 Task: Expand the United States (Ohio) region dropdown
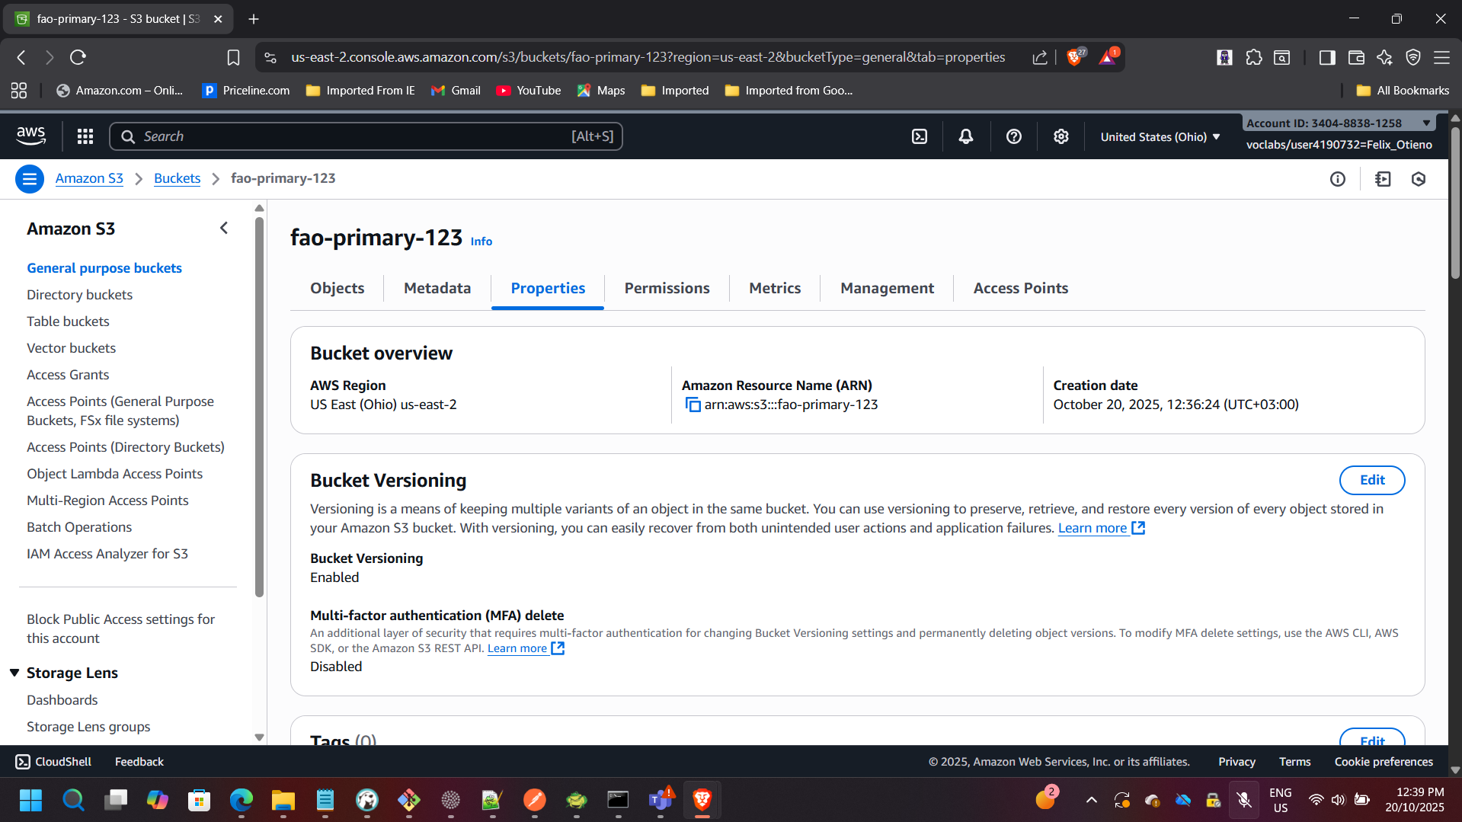click(x=1160, y=137)
